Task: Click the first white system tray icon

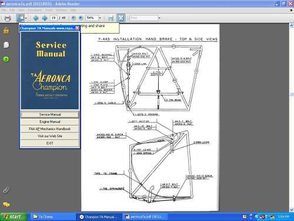Action: 245,217
